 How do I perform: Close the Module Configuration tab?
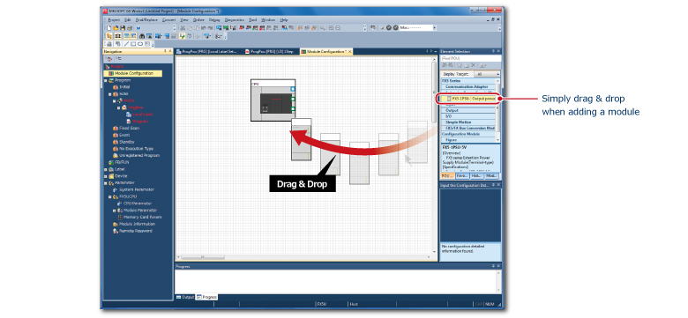(349, 52)
